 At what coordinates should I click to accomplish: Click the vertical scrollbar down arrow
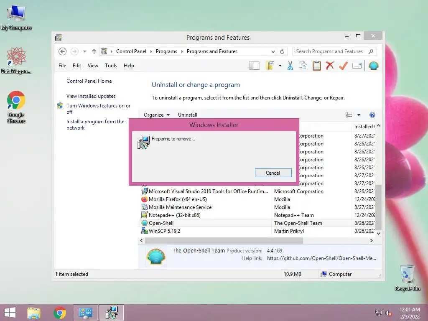point(378,233)
